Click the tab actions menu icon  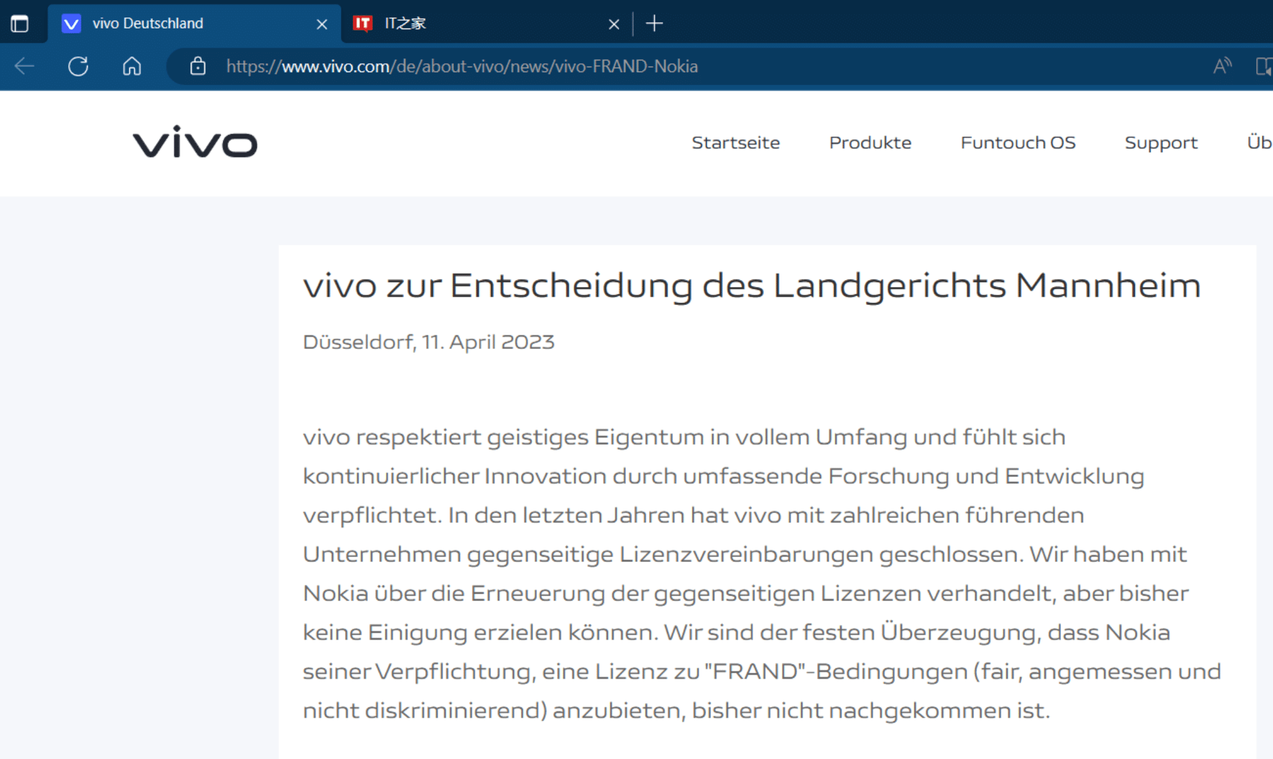(20, 24)
